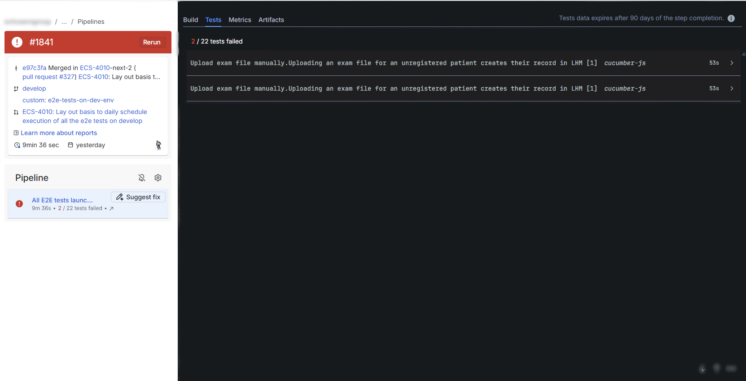
Task: Click the red error icon on All E2E tests step
Action: 19,204
